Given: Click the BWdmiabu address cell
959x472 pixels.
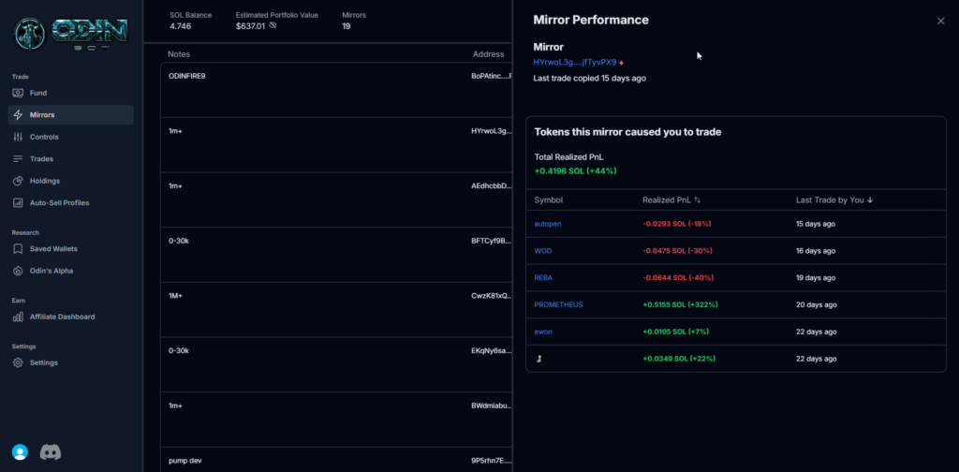Looking at the screenshot, I should [492, 406].
